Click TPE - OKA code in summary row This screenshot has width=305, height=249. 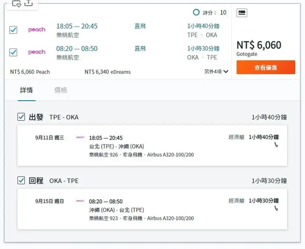[202, 35]
